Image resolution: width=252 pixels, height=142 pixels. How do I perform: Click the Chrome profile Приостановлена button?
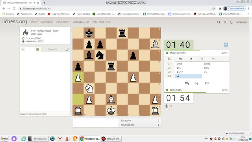pos(234,9)
